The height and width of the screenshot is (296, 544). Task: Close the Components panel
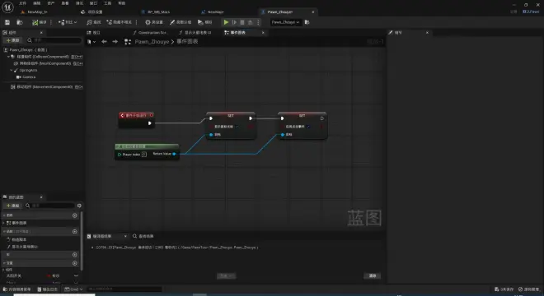pyautogui.click(x=41, y=33)
